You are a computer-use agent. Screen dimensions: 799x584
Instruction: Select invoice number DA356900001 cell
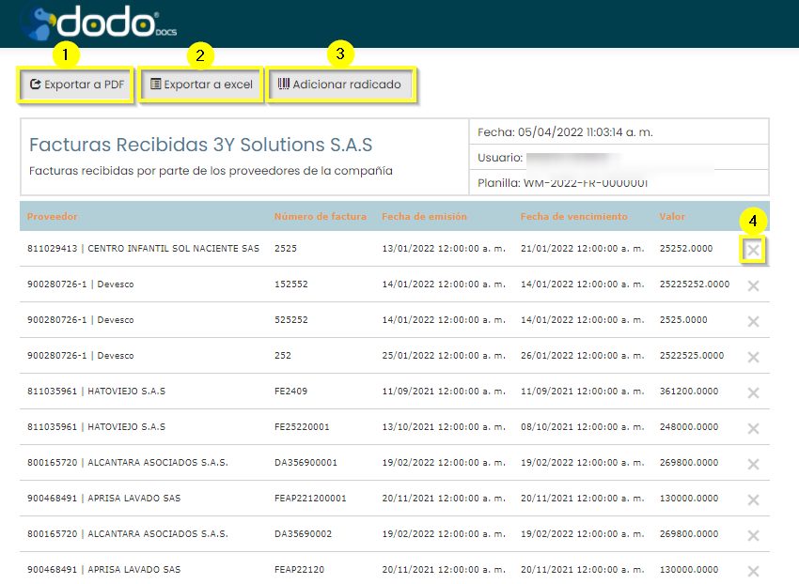click(x=305, y=462)
